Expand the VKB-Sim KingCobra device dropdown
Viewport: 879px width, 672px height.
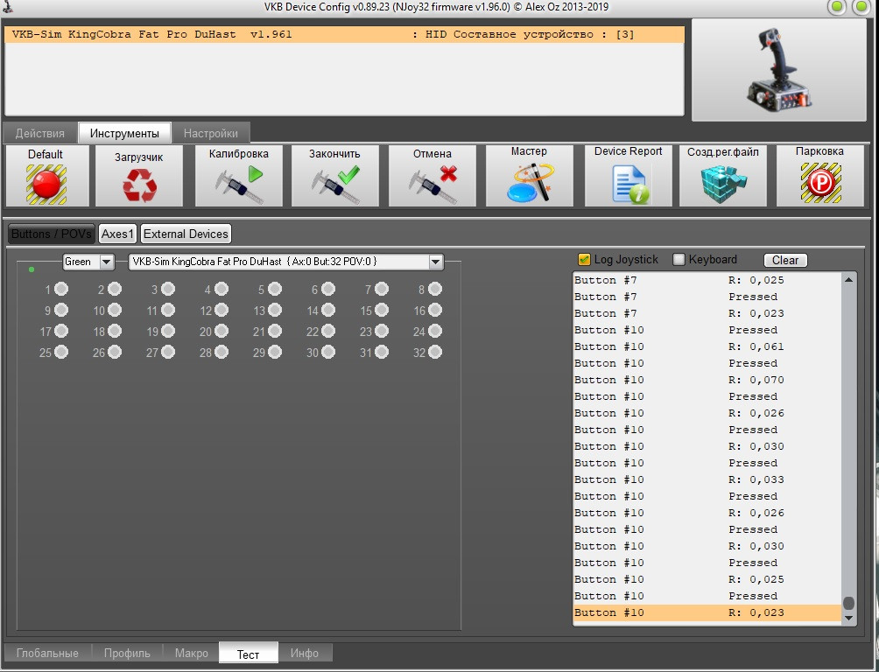(436, 262)
